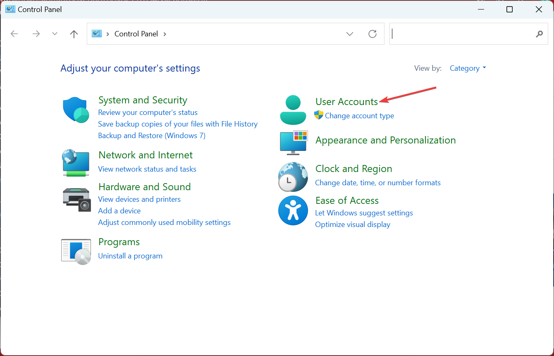
Task: Click the refresh button in address bar
Action: coord(373,34)
